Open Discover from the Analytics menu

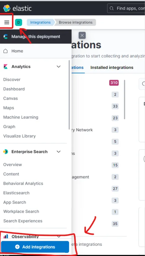pyautogui.click(x=12, y=80)
